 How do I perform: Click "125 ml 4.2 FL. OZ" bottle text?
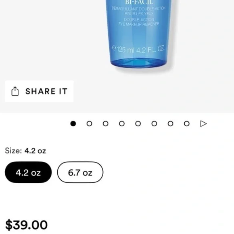coord(138,49)
